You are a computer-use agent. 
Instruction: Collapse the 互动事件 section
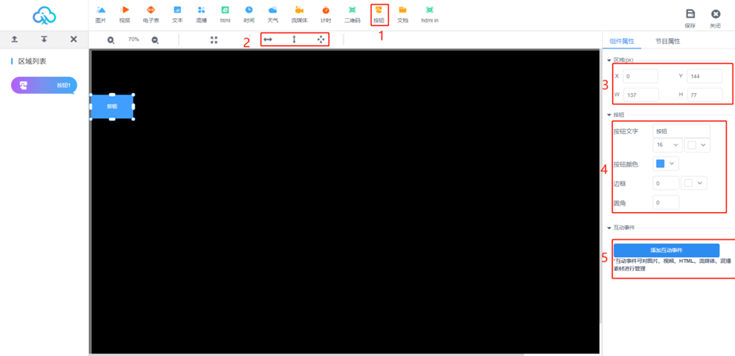click(x=610, y=228)
